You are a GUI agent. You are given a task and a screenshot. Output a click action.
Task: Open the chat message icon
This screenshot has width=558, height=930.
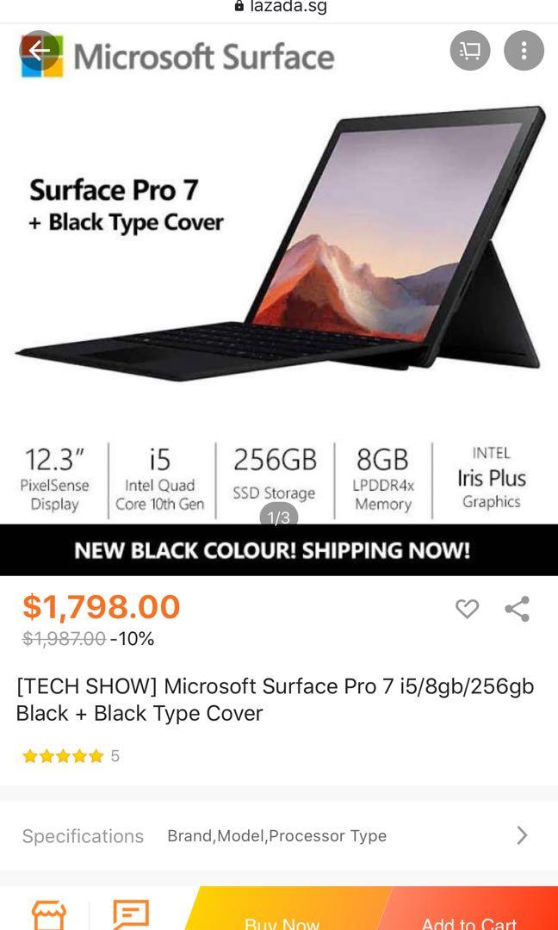pyautogui.click(x=130, y=915)
